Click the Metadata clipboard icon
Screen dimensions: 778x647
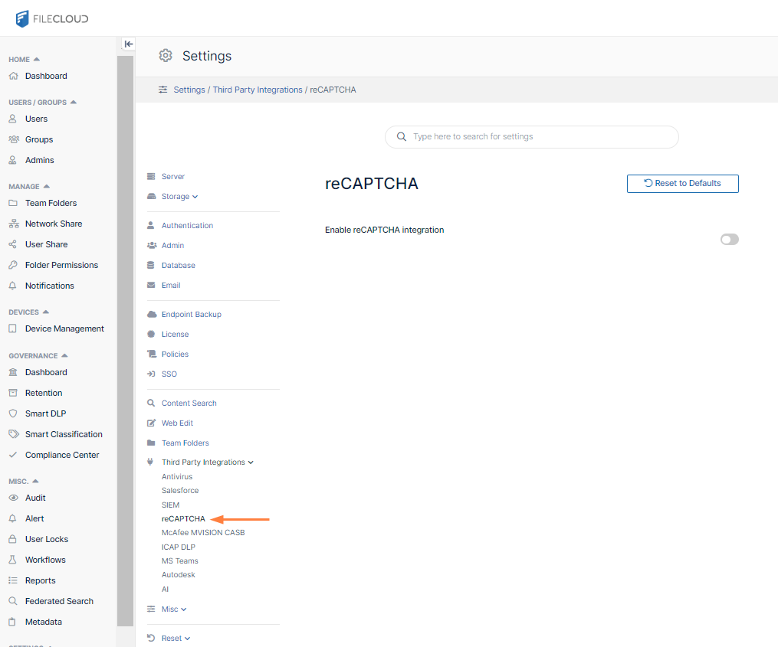(12, 622)
